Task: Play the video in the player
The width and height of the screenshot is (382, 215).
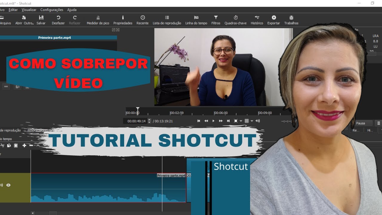Action: click(213, 121)
